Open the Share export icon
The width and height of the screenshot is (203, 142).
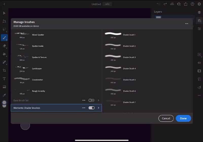[x=186, y=4]
